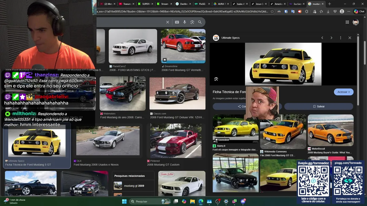Viewport: 367px width, 206px height.
Task: Open Copilot Chat button
Action: pos(359,11)
